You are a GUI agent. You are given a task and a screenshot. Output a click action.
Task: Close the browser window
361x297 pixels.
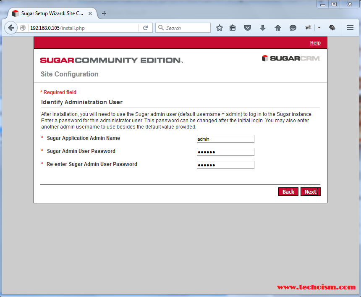(x=350, y=4)
